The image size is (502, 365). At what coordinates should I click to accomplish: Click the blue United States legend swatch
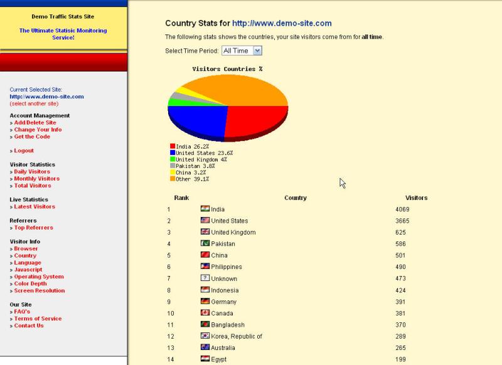tap(173, 152)
